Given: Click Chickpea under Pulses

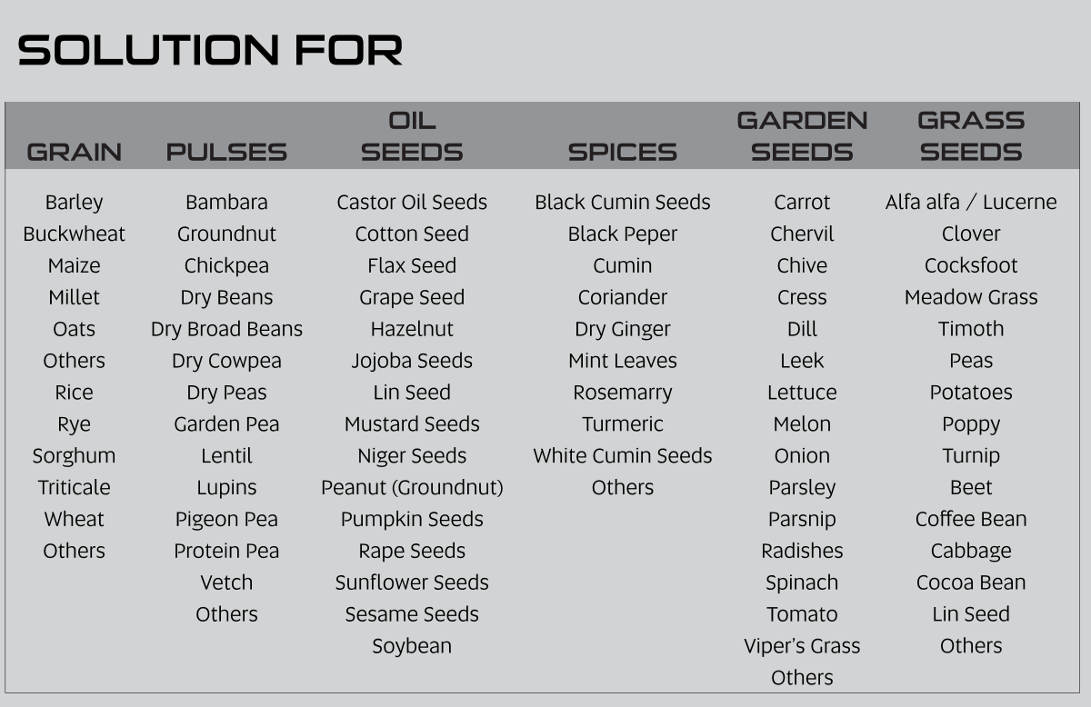Looking at the screenshot, I should pos(226,266).
